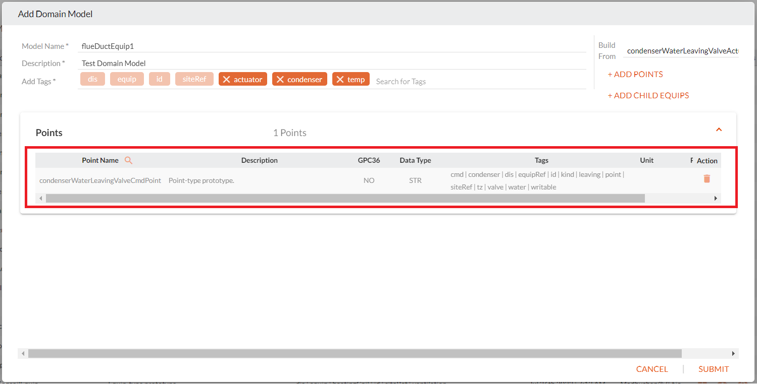Delete the condenserWaterLeavingValveCmdPoint row via trash icon
757x384 pixels.
(706, 178)
